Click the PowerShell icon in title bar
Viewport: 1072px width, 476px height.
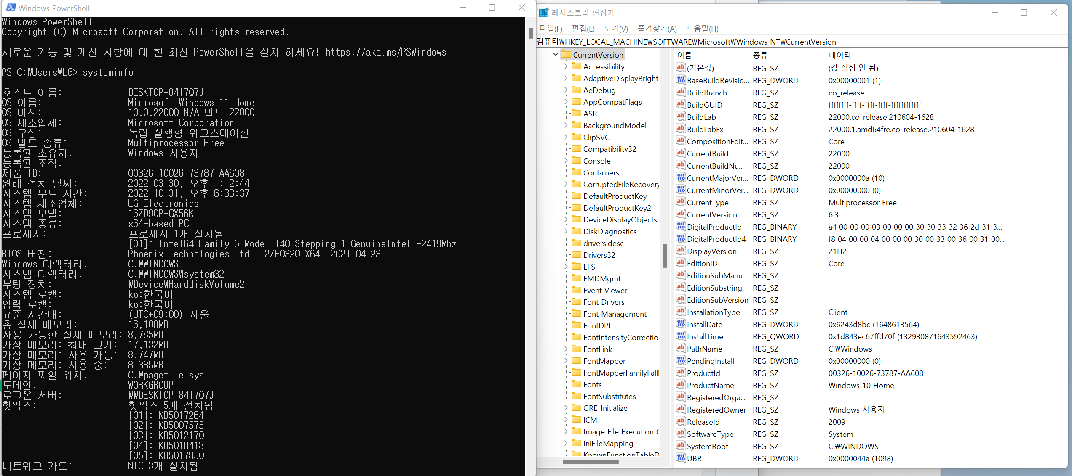click(x=11, y=8)
